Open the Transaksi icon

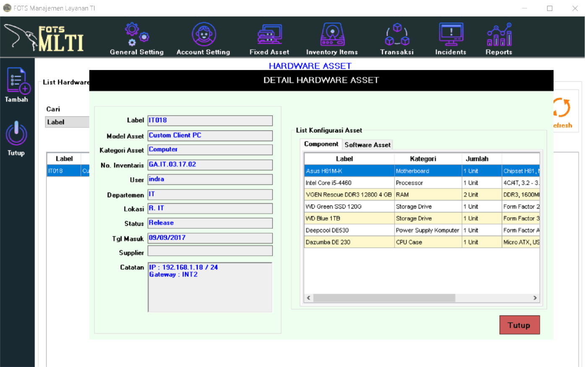[397, 34]
